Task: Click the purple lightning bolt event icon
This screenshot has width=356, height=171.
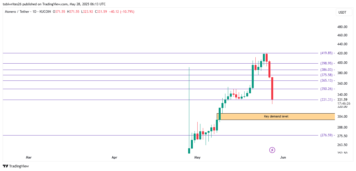Action: [x=272, y=150]
